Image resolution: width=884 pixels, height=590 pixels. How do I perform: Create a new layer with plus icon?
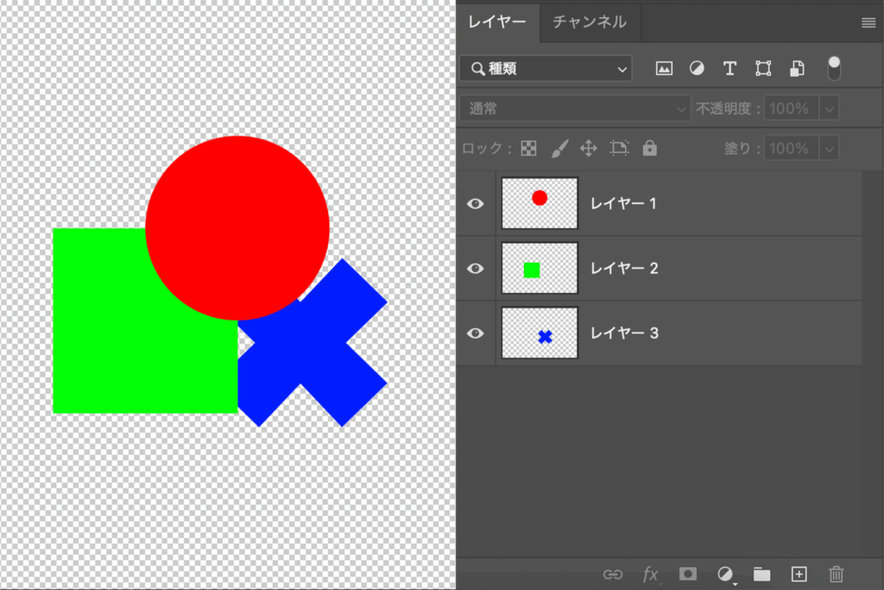pyautogui.click(x=799, y=574)
